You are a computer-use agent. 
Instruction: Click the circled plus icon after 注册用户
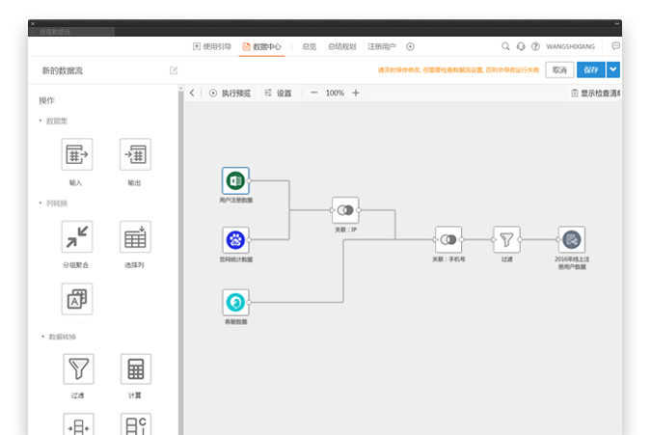[410, 46]
